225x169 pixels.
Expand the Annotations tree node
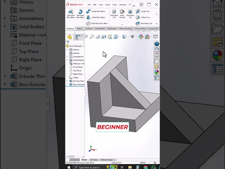(67, 57)
